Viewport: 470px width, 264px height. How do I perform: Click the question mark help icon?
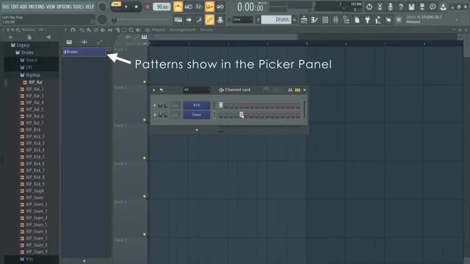(401, 7)
